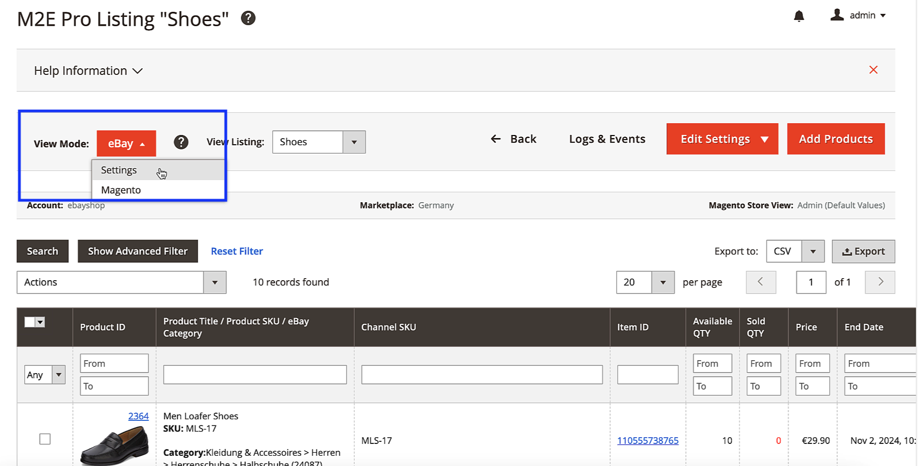Click Product ID To filter field
Screen dimensions: 918x466
tap(114, 386)
